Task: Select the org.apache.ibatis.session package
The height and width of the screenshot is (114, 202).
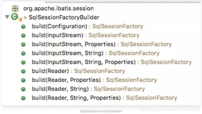Action: tap(59, 8)
